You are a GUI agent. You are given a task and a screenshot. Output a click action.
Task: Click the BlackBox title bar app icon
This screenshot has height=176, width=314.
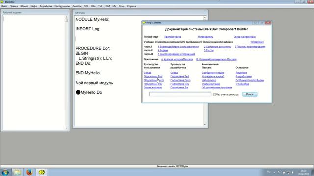pyautogui.click(x=2, y=2)
